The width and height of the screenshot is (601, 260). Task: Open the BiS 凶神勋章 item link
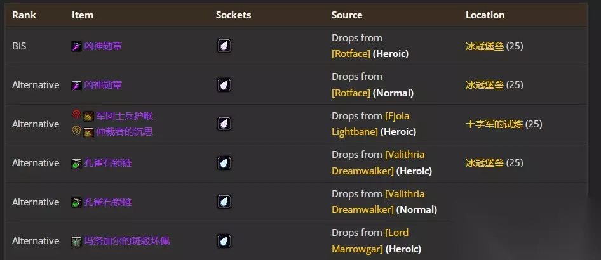pos(103,46)
